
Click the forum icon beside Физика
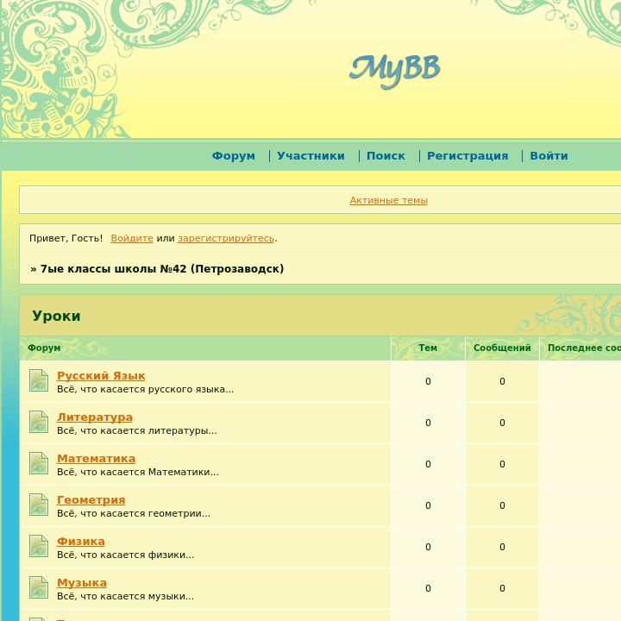[39, 546]
